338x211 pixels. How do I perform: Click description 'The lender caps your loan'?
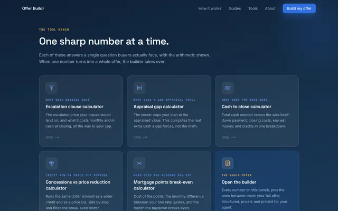tap(167, 120)
